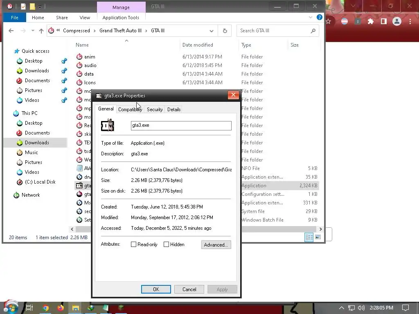Select pinned Desktop under Quick access

tap(34, 61)
